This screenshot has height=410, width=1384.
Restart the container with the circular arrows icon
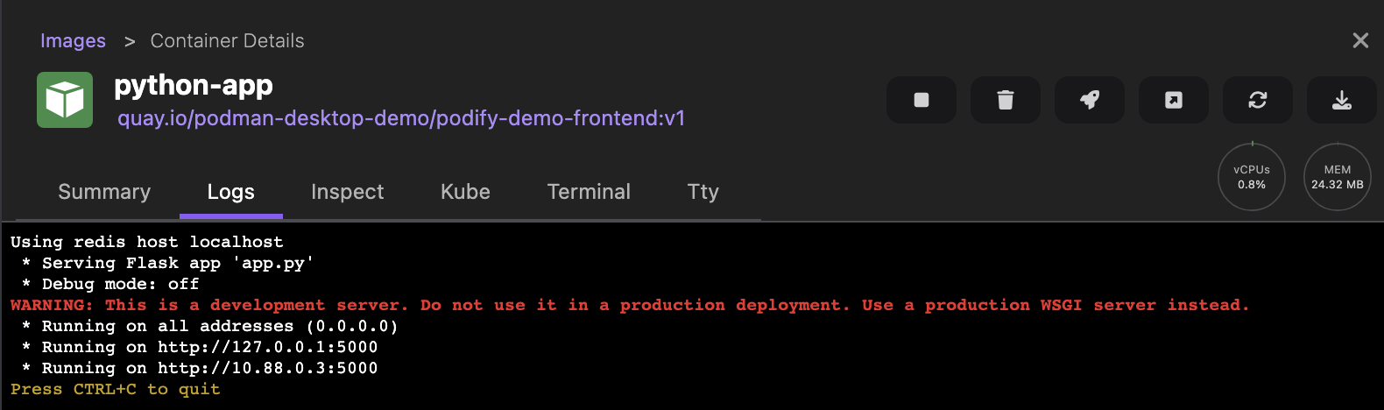click(1257, 100)
